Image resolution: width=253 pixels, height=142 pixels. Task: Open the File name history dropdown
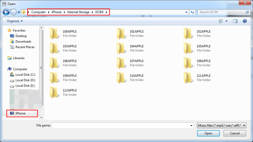(x=191, y=125)
